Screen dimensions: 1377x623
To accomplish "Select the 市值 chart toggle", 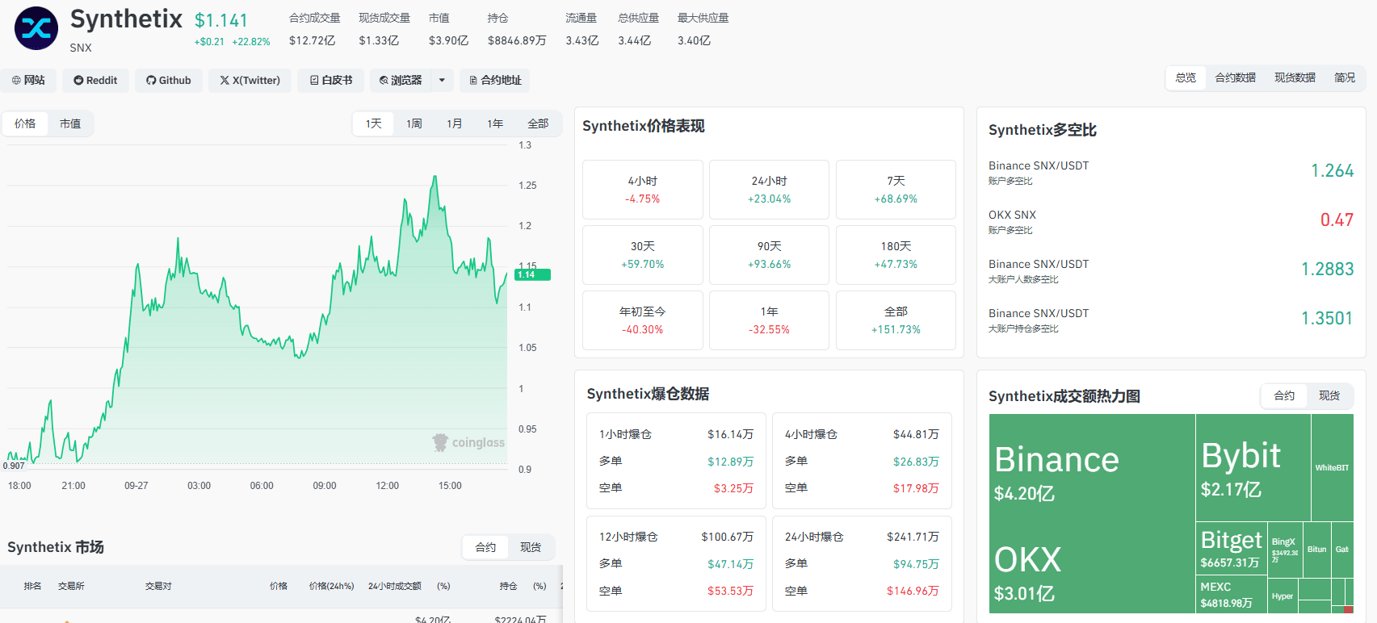I will (x=70, y=123).
